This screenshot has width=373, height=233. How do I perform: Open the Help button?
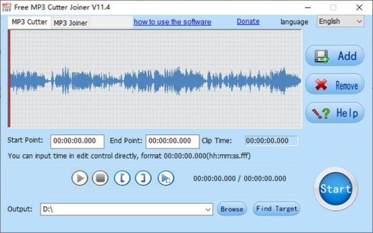335,113
